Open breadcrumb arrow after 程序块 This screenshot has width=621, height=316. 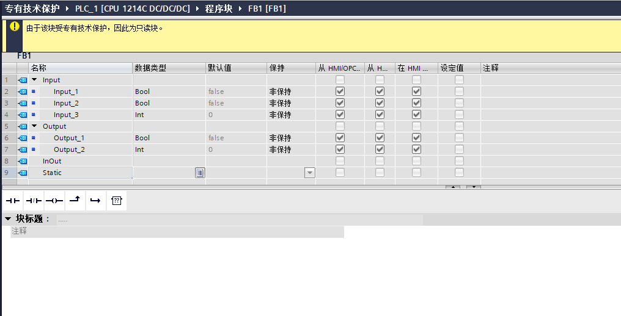(x=240, y=9)
